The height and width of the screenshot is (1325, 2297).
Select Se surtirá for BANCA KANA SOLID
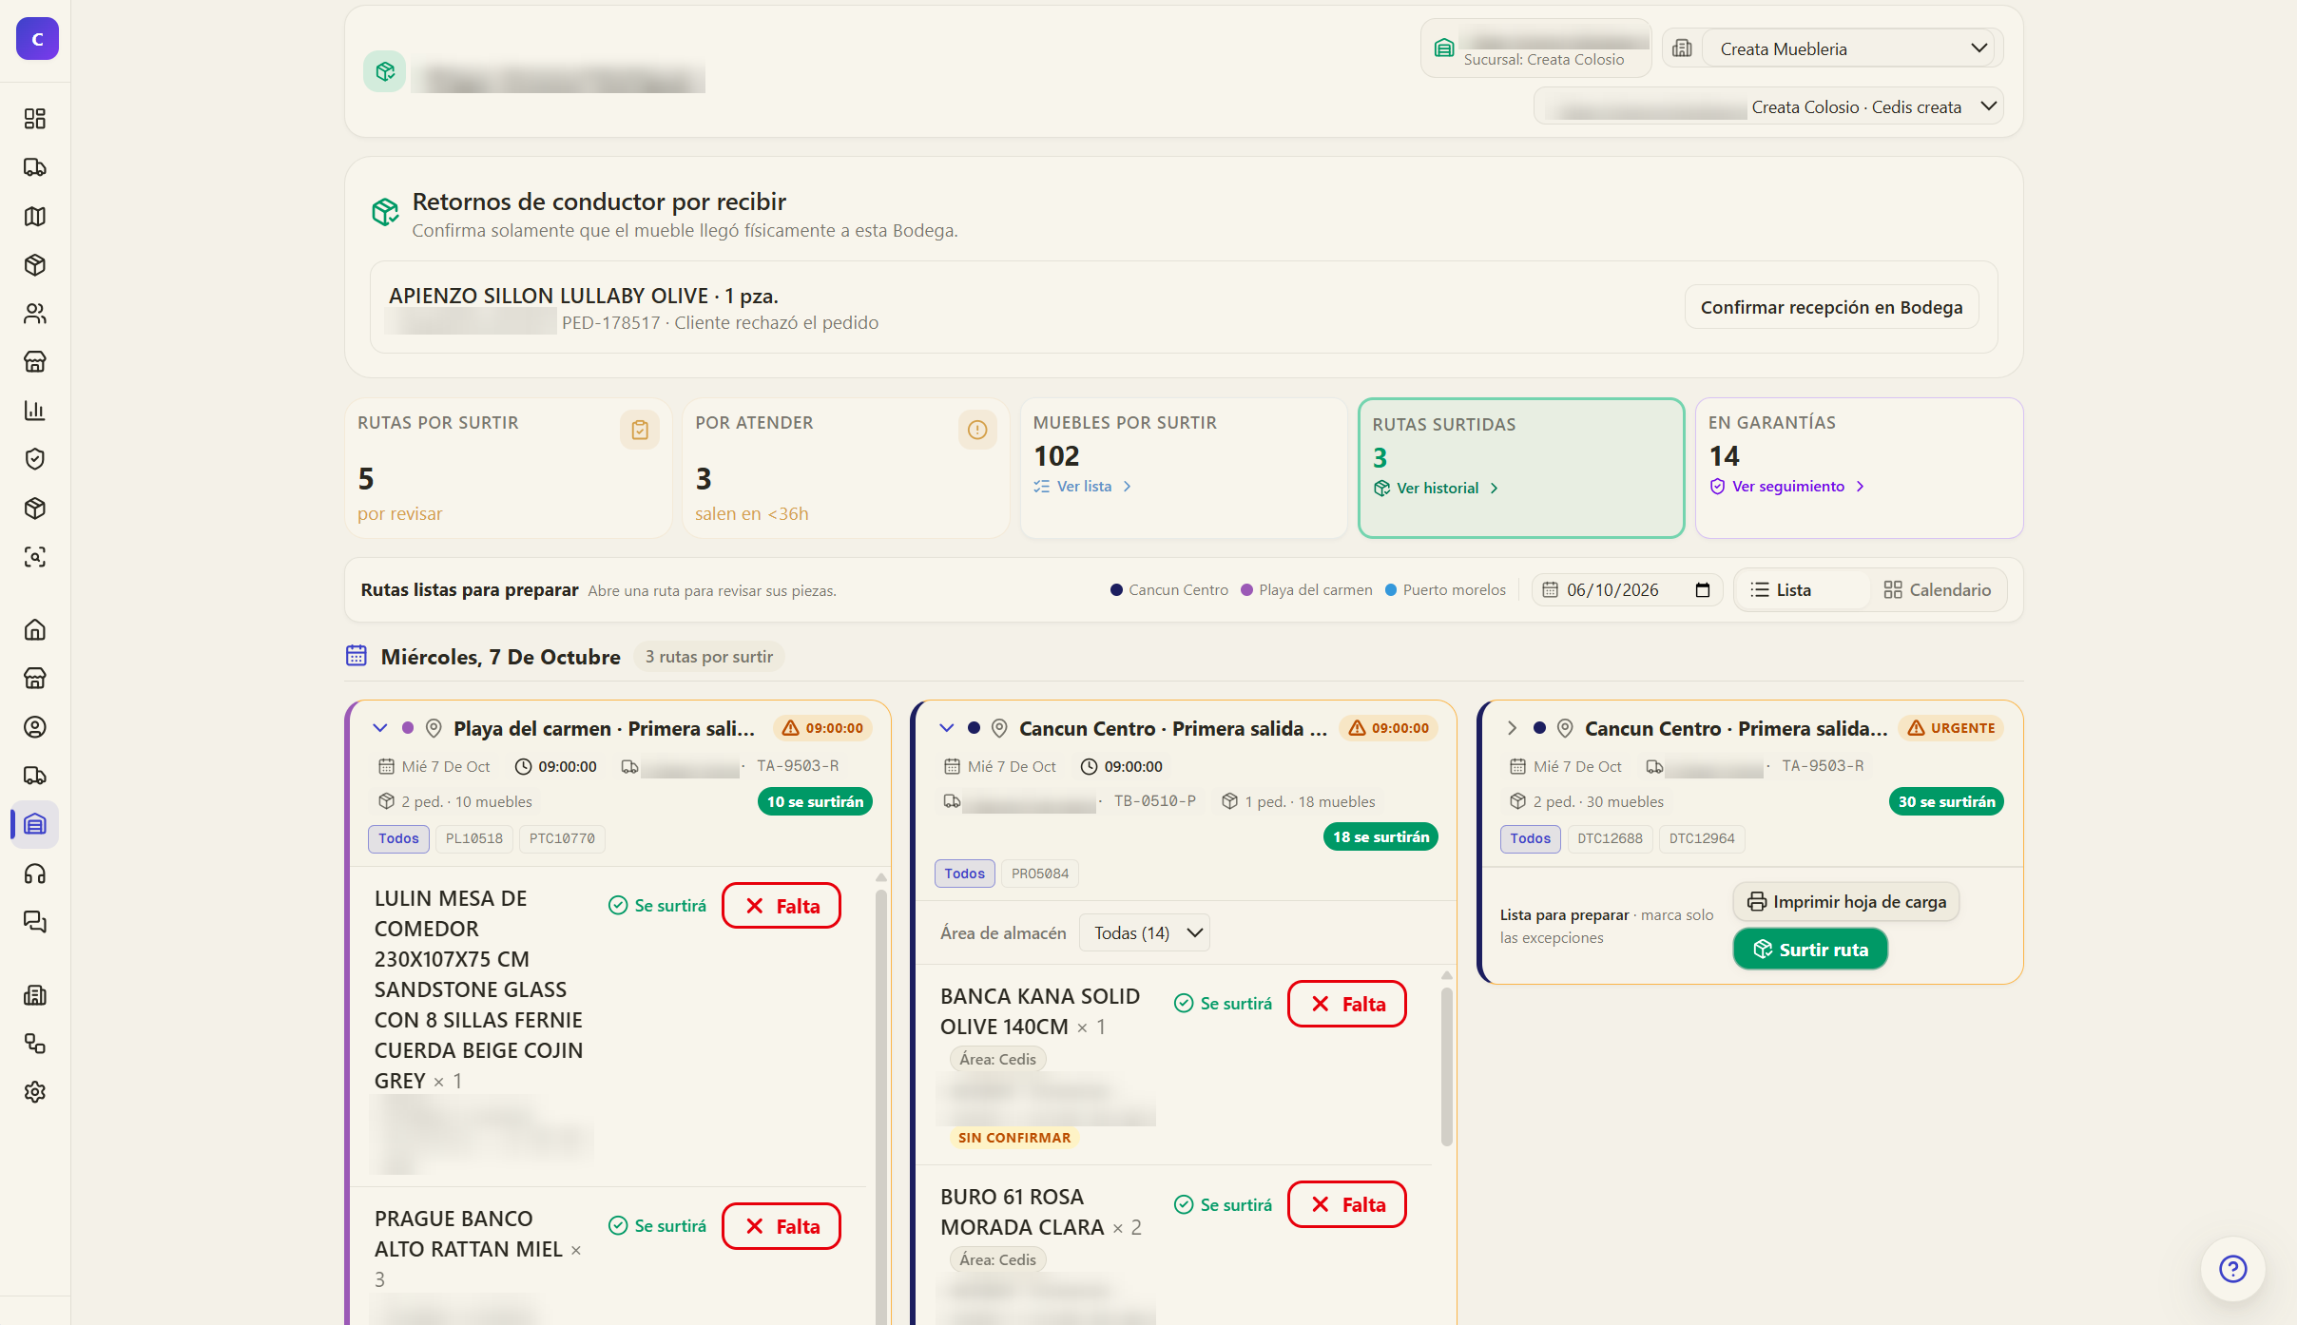coord(1224,1004)
